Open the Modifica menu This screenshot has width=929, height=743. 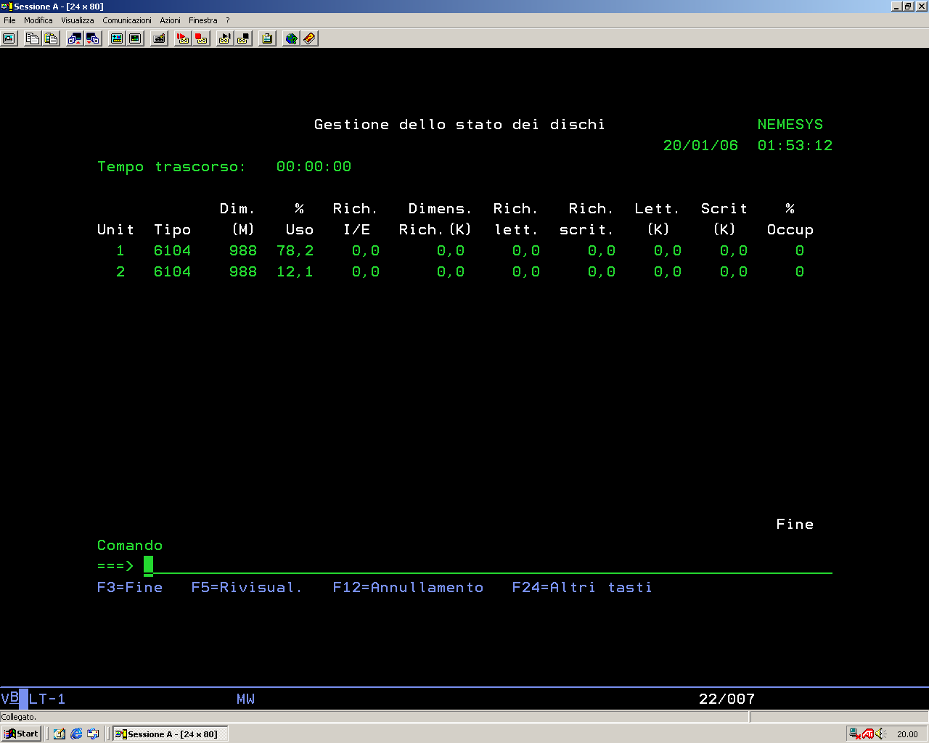[38, 20]
